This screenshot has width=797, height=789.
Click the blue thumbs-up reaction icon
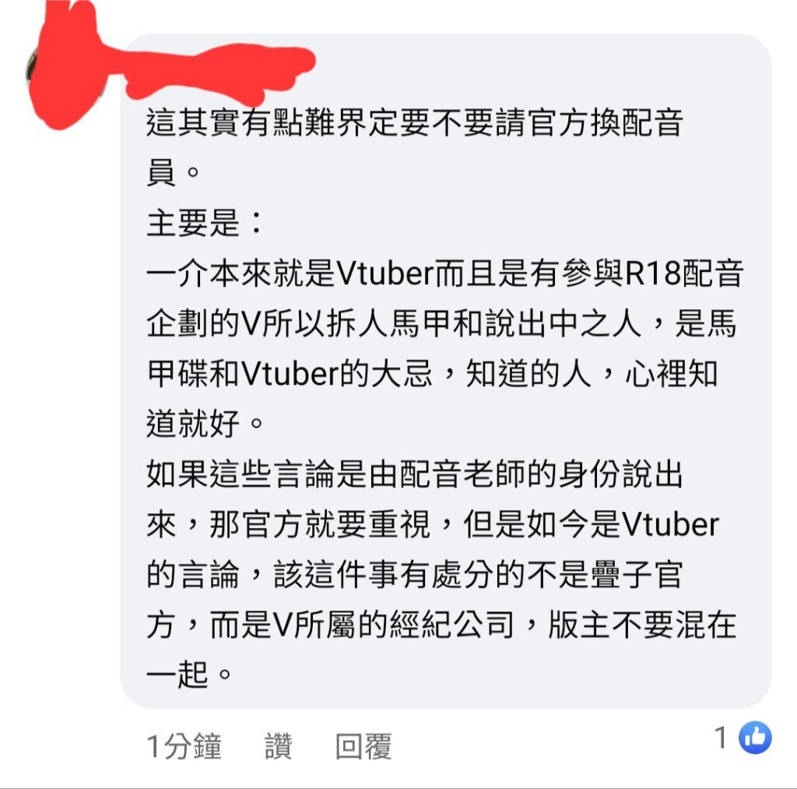point(755,737)
